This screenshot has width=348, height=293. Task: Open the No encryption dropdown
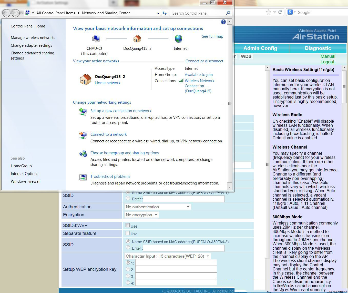141,215
